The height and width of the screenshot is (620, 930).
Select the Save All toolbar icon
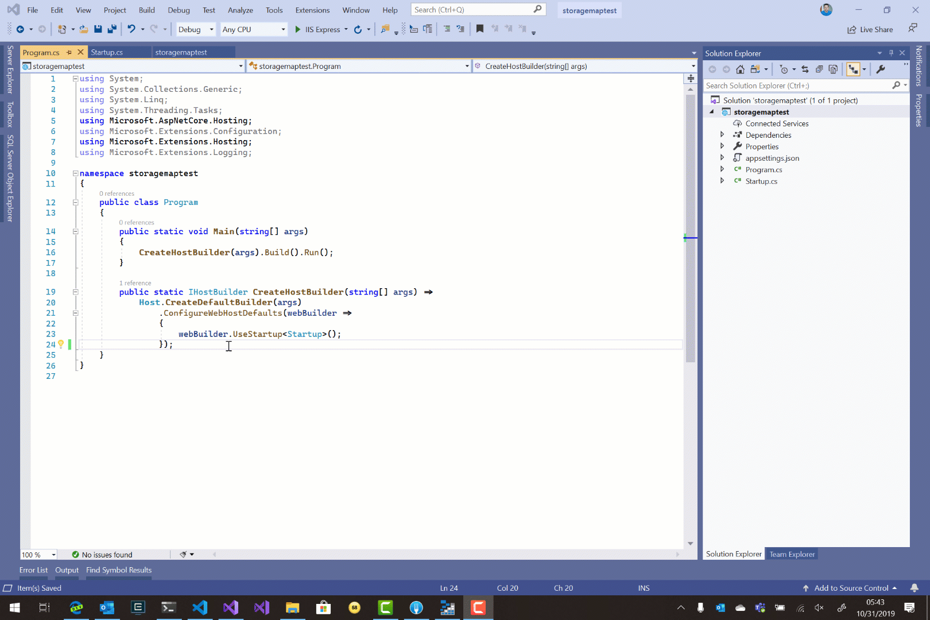click(111, 29)
